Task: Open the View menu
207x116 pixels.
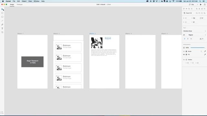Action: pyautogui.click(x=30, y=1)
